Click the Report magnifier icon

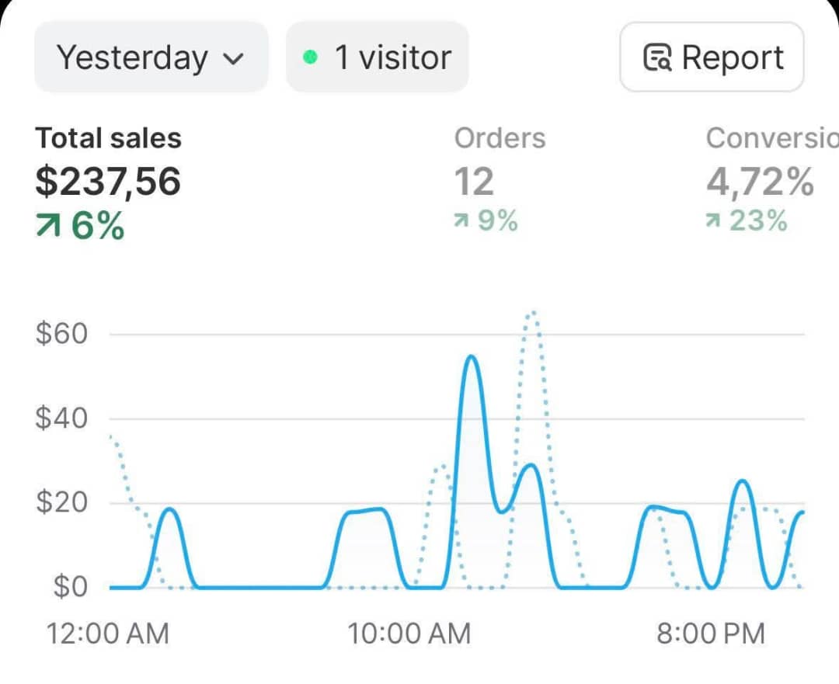(x=657, y=58)
